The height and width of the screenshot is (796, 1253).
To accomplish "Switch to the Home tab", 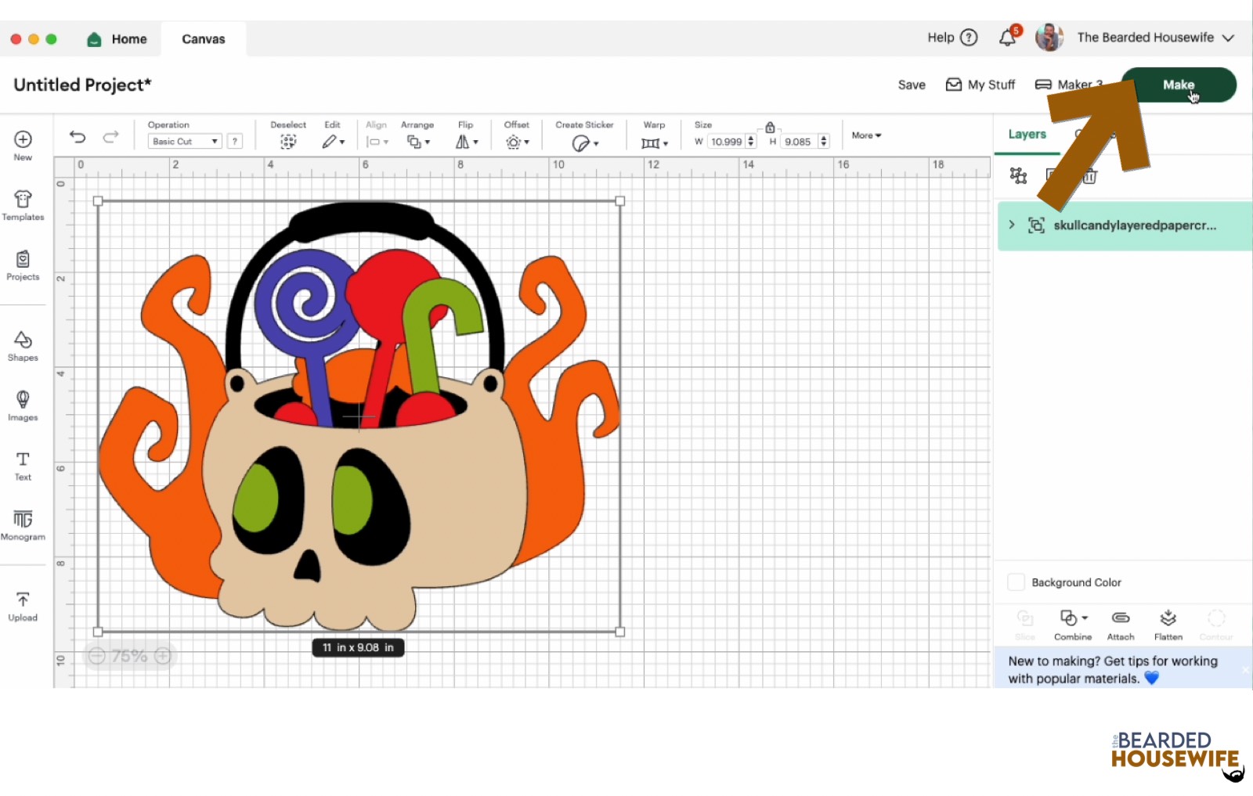I will click(x=118, y=39).
